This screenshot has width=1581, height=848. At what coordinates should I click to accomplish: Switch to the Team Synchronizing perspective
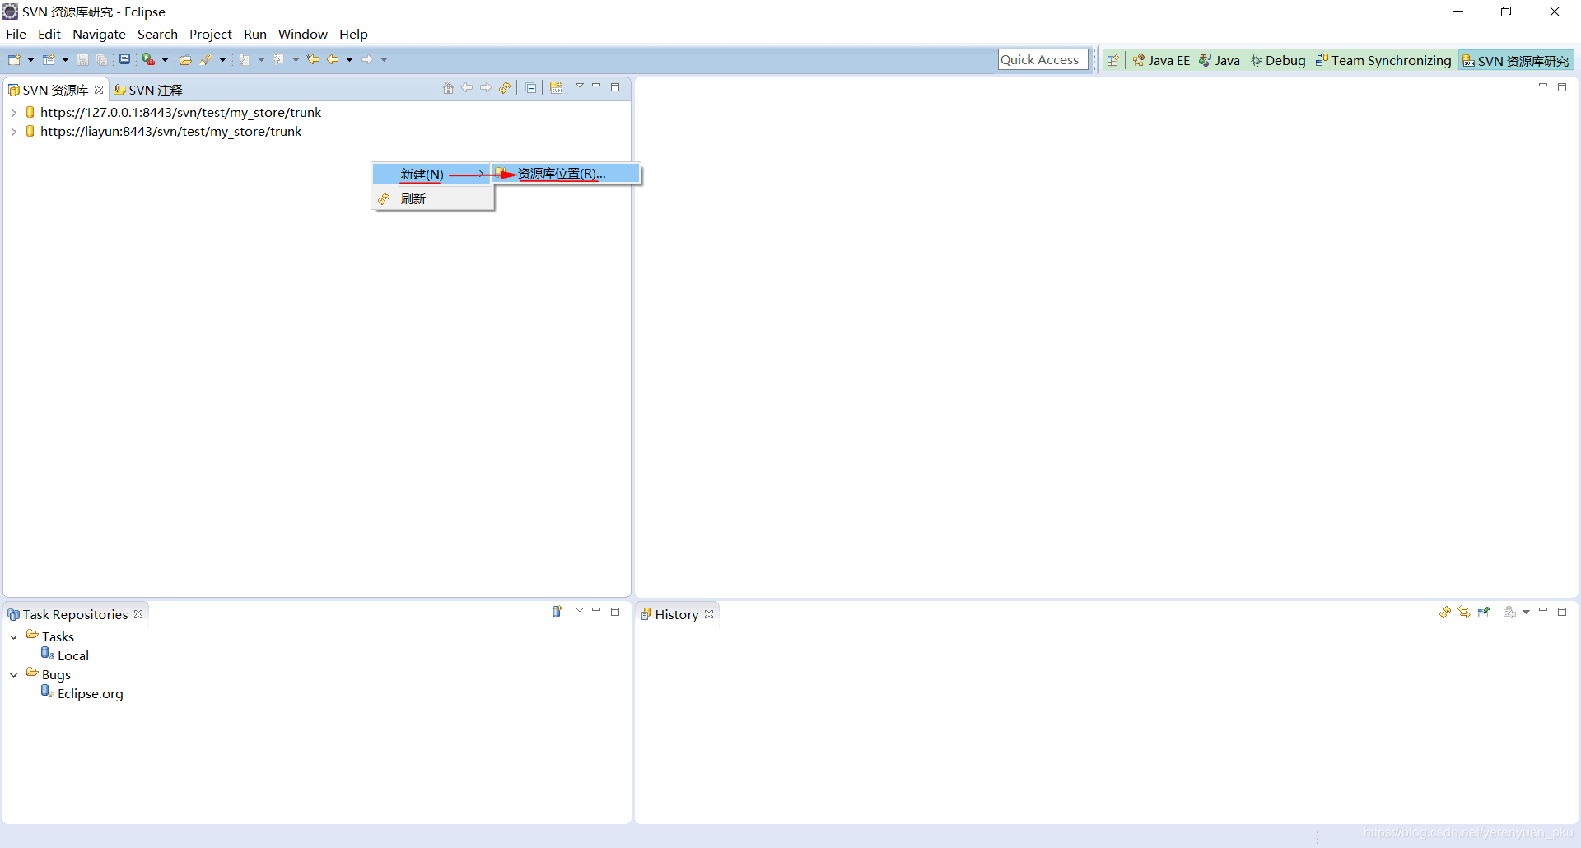click(x=1383, y=60)
